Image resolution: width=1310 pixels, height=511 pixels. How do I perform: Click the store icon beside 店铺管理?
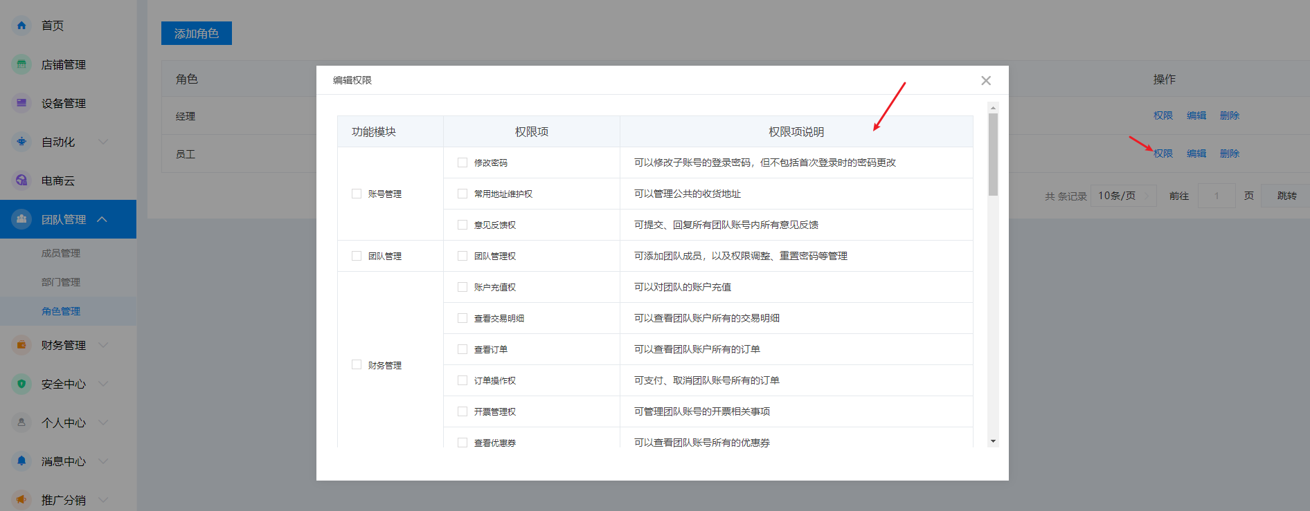[21, 64]
